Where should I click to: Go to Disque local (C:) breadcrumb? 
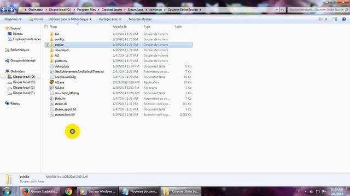pos(60,10)
